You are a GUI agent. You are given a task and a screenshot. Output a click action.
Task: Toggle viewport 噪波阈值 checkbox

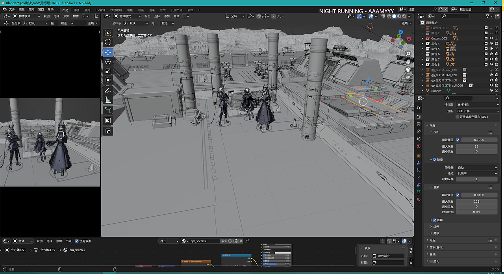point(458,140)
